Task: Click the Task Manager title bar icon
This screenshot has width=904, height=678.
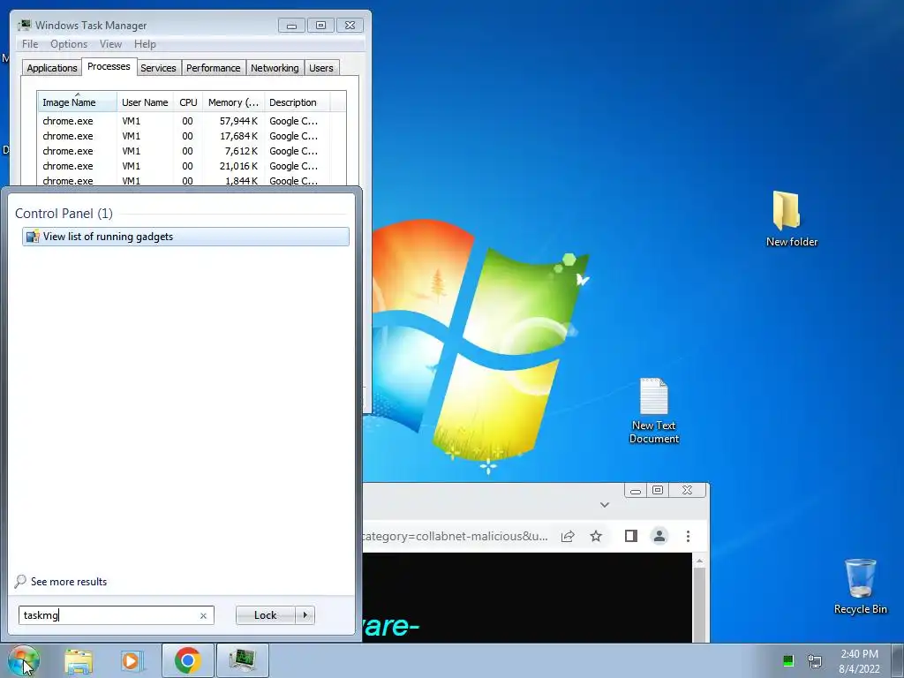Action: [x=24, y=25]
